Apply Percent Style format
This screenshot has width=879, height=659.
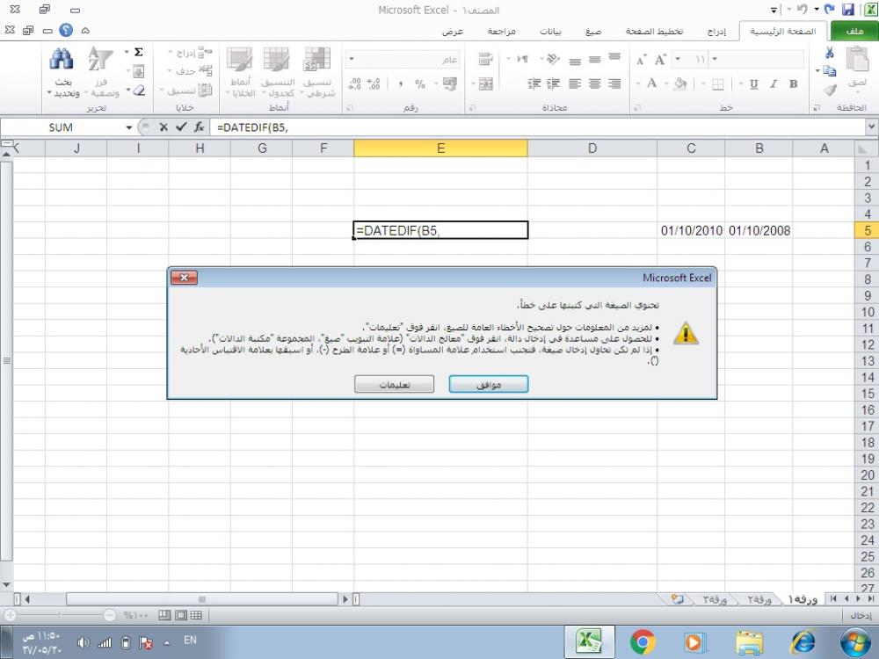[420, 84]
